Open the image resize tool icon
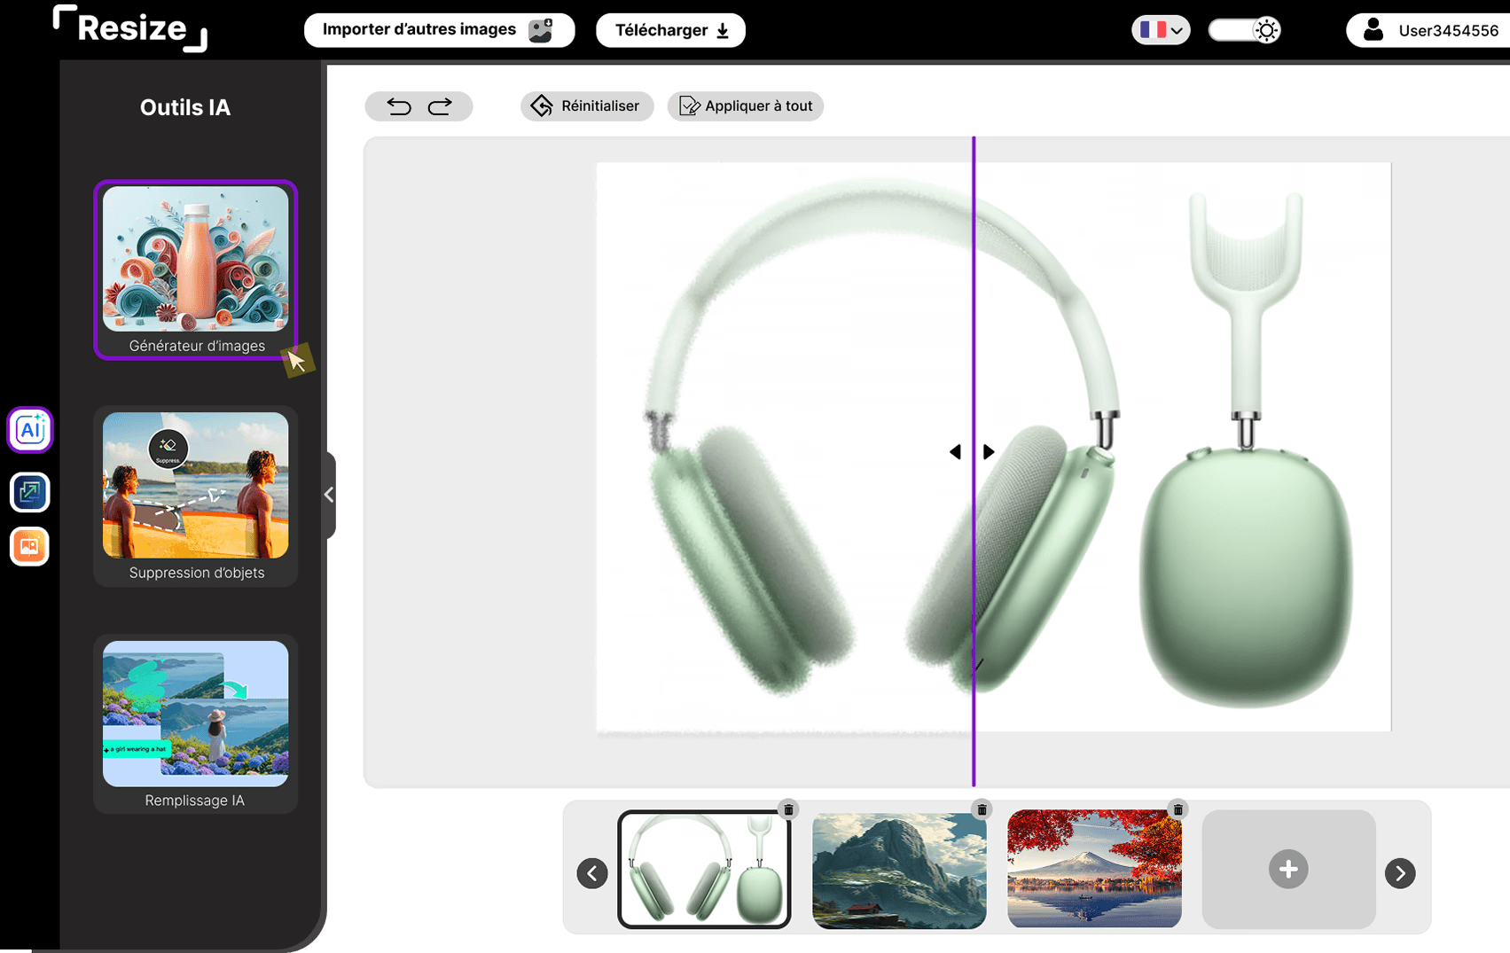The height and width of the screenshot is (953, 1510). coord(29,492)
